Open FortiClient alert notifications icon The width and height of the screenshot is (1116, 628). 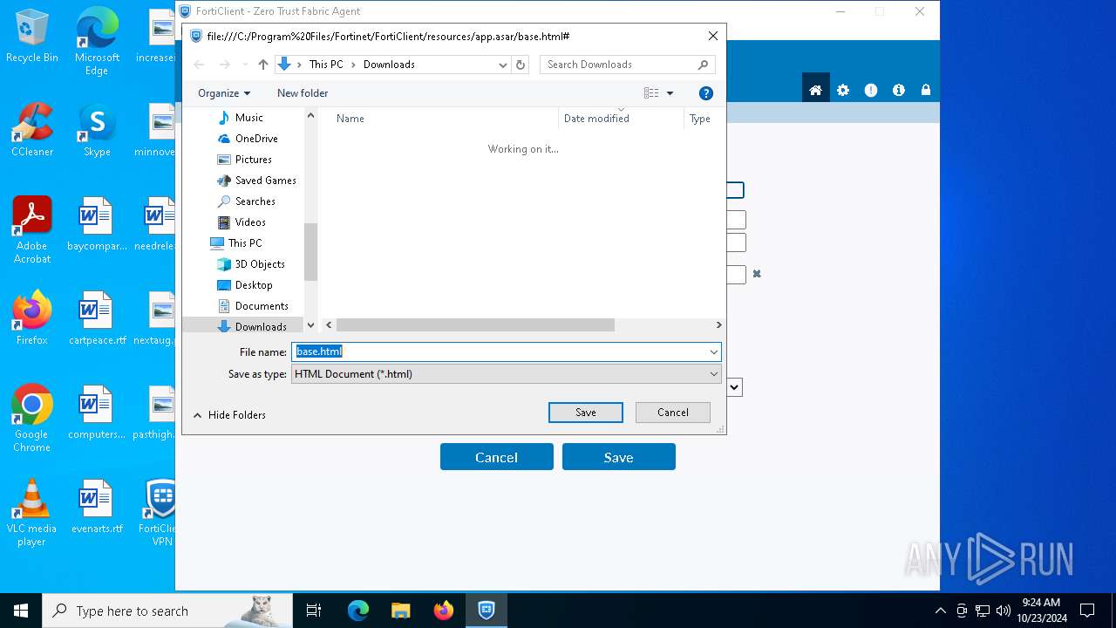coord(871,91)
